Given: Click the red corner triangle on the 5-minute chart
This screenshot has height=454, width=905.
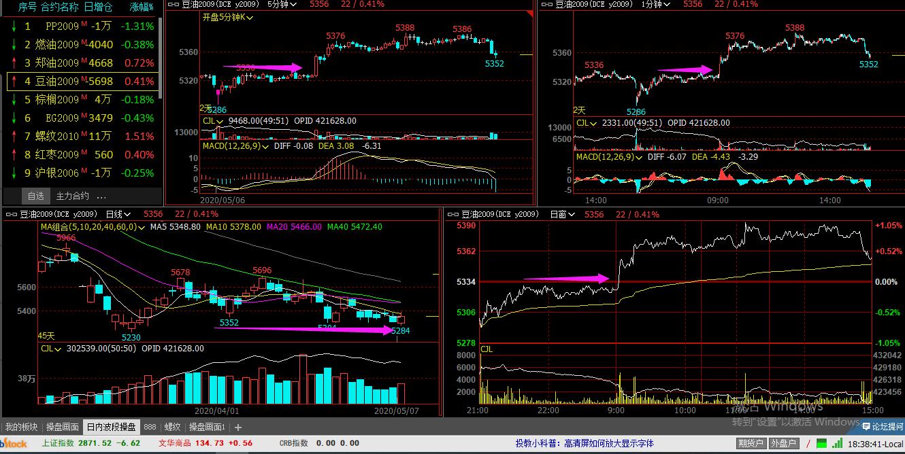Looking at the screenshot, I should click(x=529, y=14).
